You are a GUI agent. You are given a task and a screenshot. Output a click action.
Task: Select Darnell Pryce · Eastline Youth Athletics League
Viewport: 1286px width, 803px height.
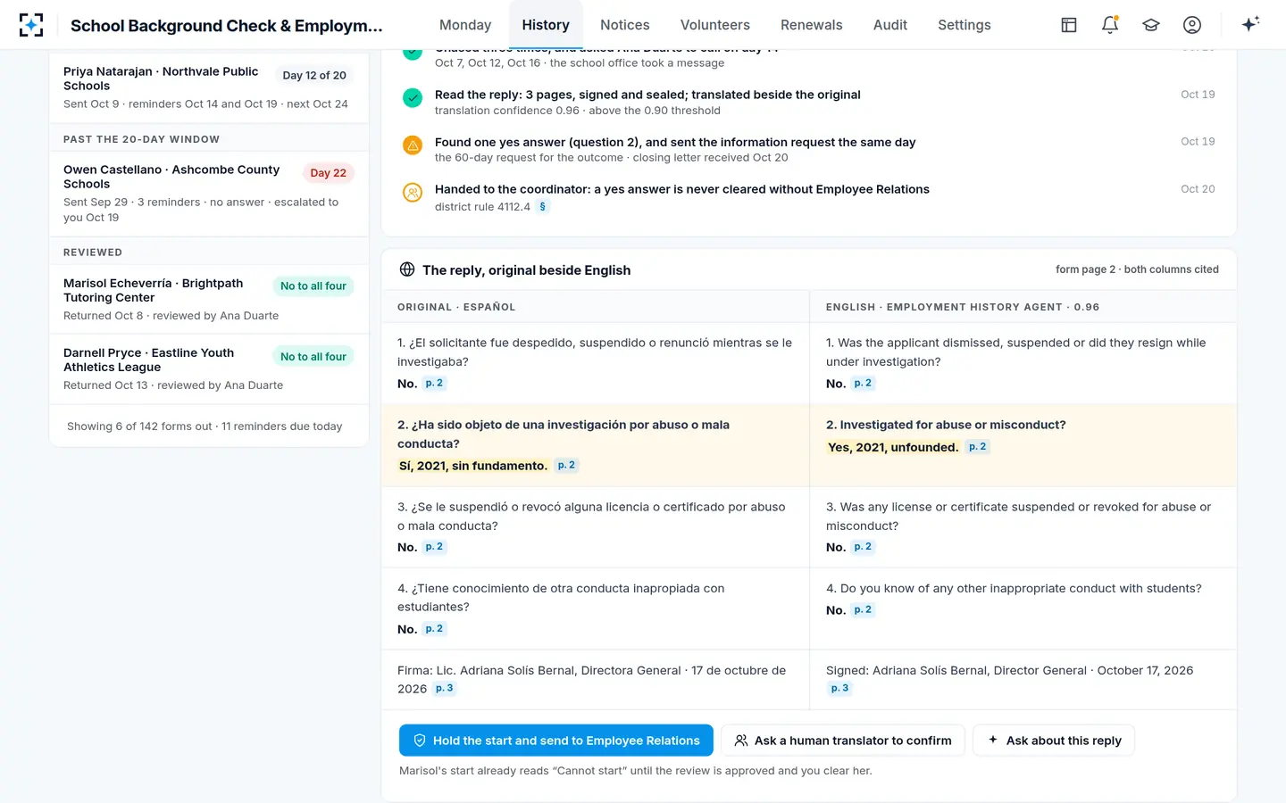209,368
